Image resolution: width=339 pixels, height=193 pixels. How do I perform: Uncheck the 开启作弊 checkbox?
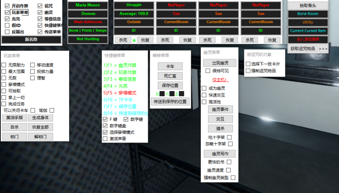click(7, 6)
